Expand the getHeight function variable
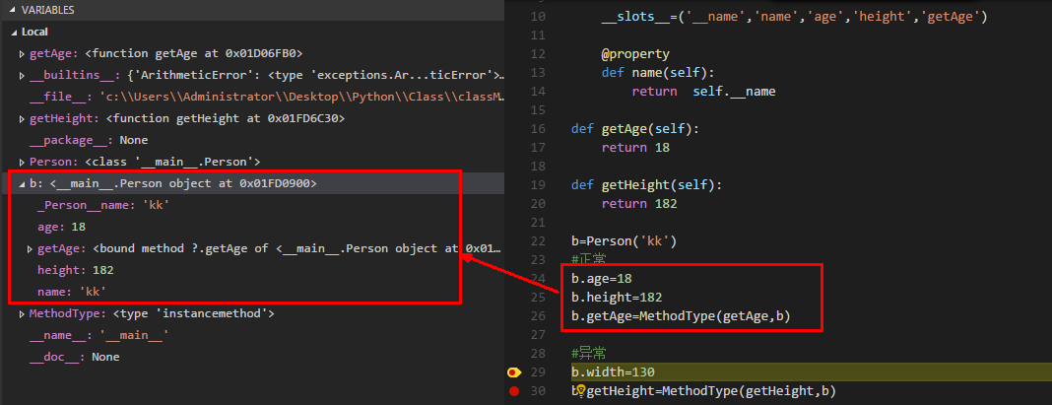 [23, 118]
